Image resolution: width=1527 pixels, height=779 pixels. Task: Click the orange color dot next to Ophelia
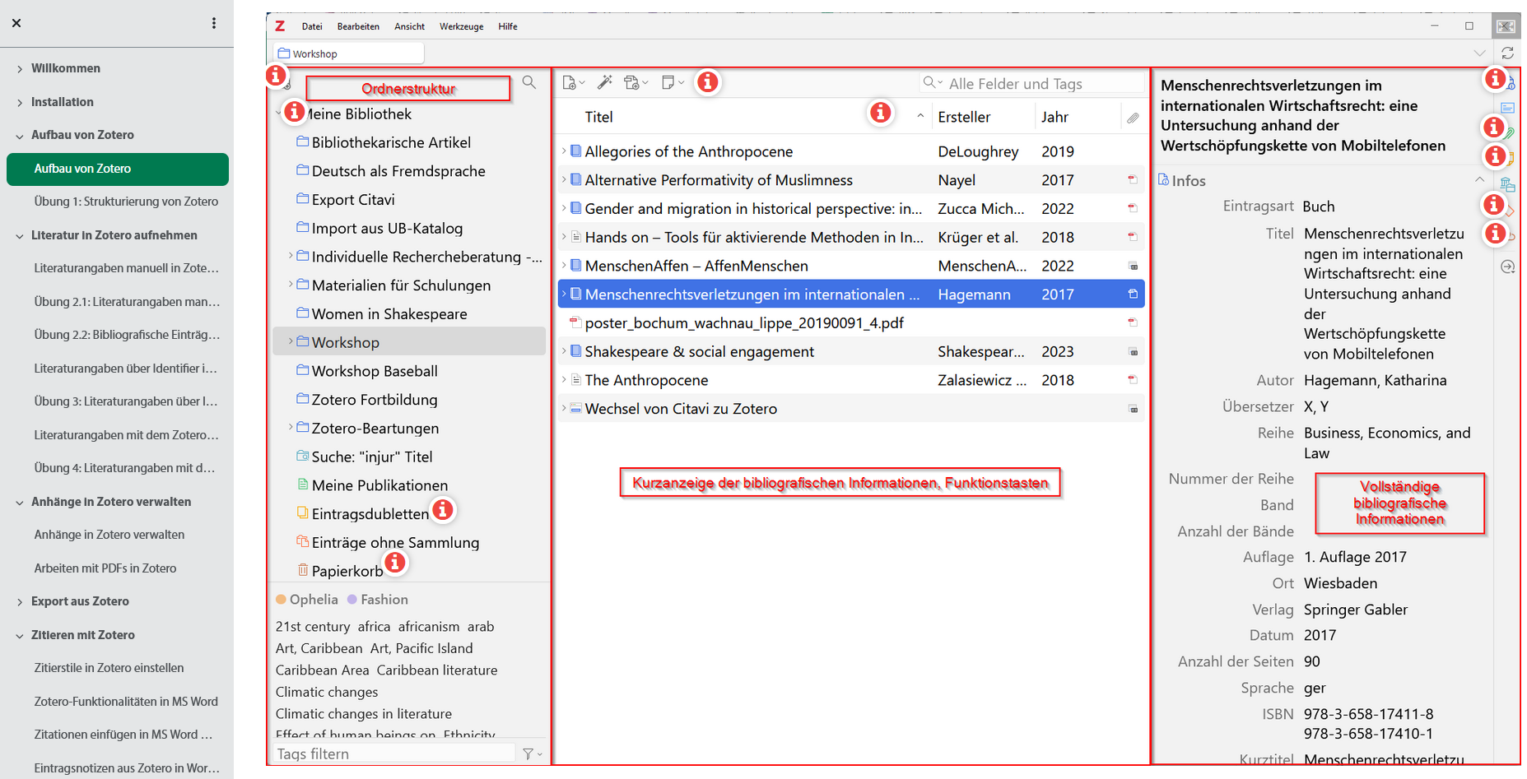281,599
